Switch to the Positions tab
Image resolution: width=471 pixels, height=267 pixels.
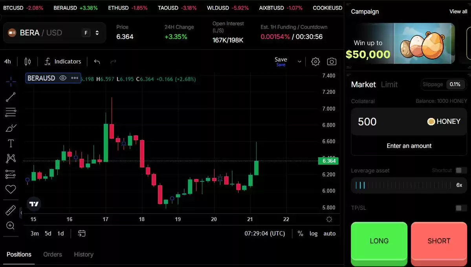click(19, 254)
